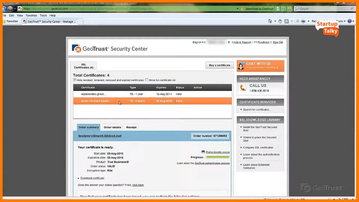Click the Print icon in browser toolbar
359x202 pixels.
303,21
